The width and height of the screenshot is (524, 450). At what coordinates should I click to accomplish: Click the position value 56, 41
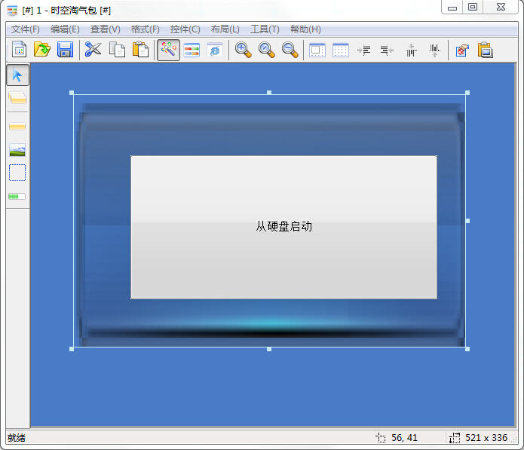tap(404, 438)
